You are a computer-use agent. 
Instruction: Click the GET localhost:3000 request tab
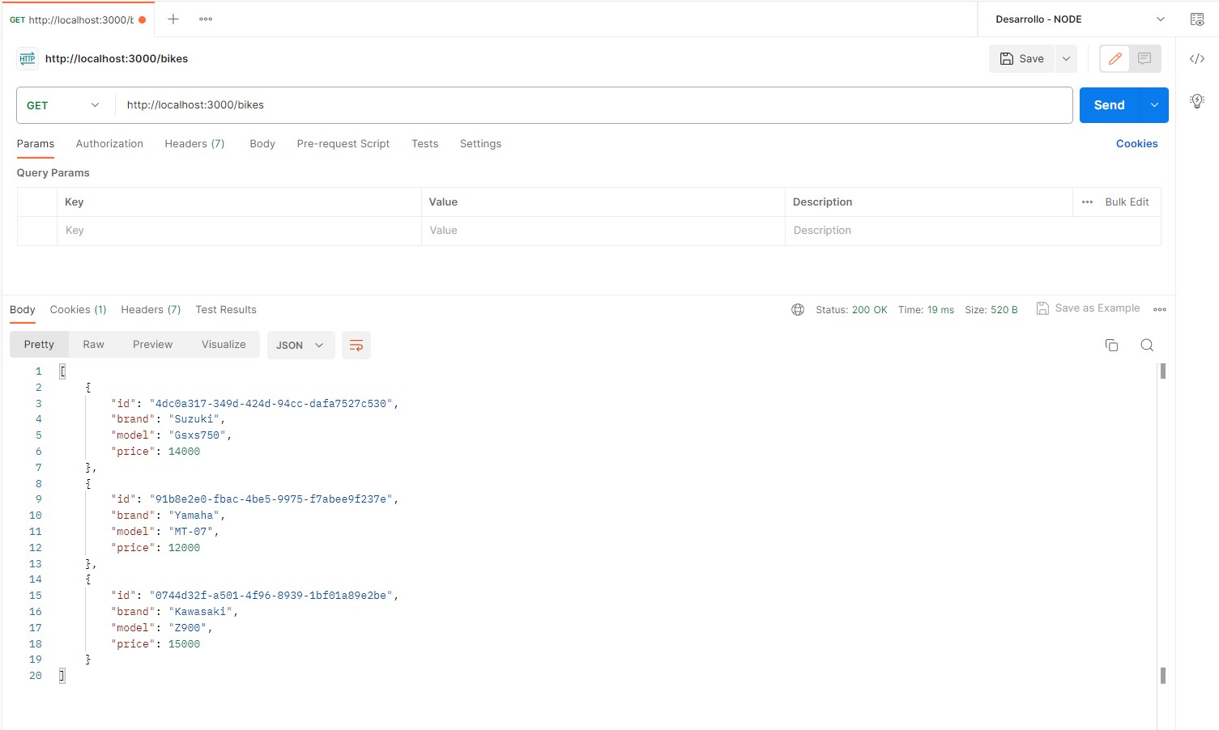tap(78, 19)
